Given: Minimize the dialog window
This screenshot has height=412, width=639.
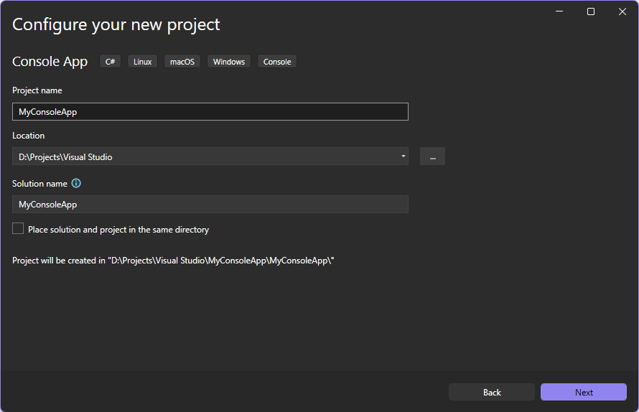Looking at the screenshot, I should coord(559,11).
